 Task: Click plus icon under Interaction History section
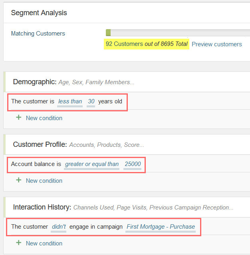coord(19,243)
